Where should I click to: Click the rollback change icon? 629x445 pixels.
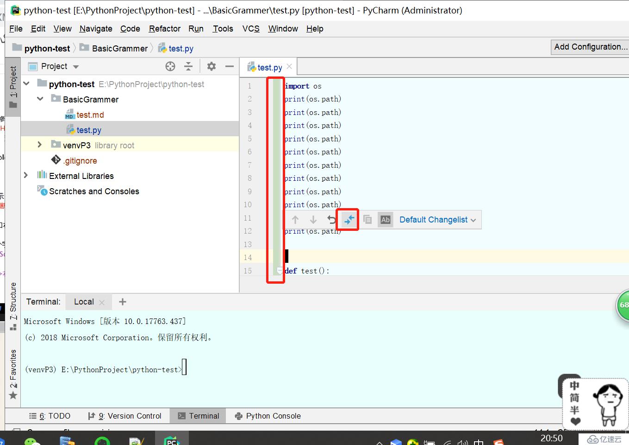click(331, 220)
